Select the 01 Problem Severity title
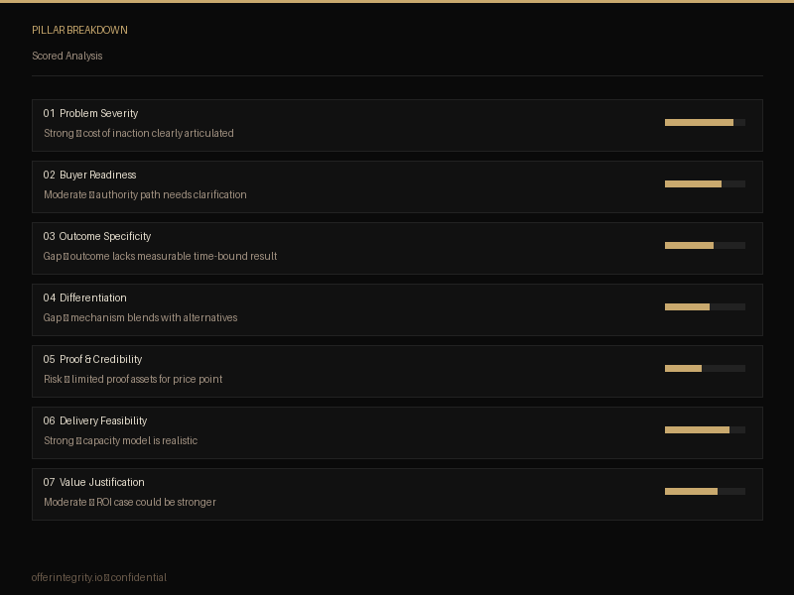Image resolution: width=794 pixels, height=595 pixels. tap(90, 114)
